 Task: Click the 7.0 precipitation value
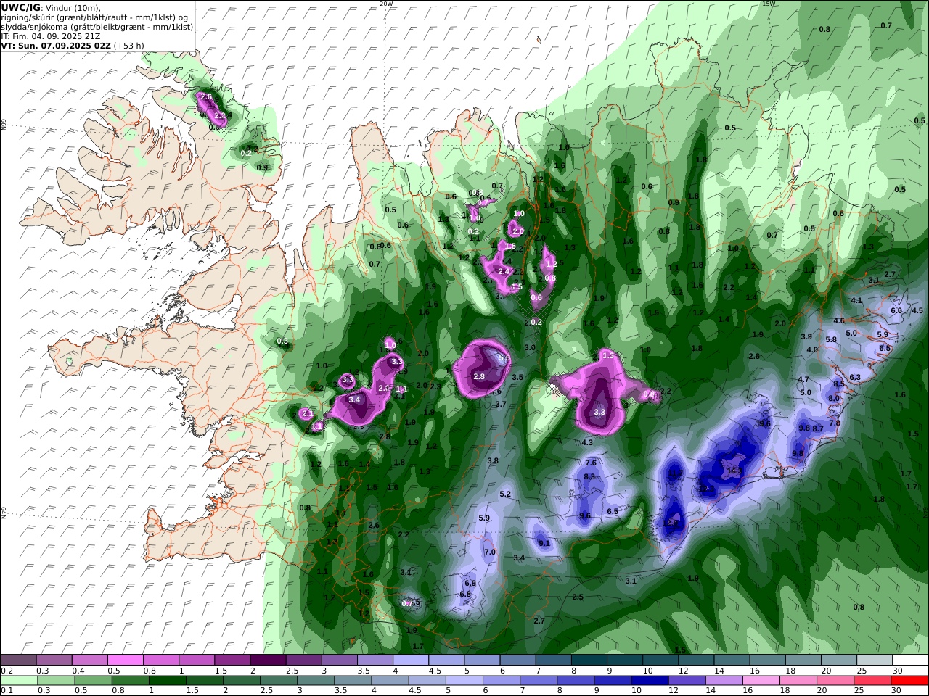[490, 552]
